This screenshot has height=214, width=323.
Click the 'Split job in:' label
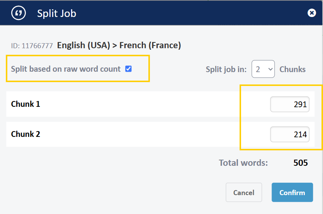tap(226, 69)
